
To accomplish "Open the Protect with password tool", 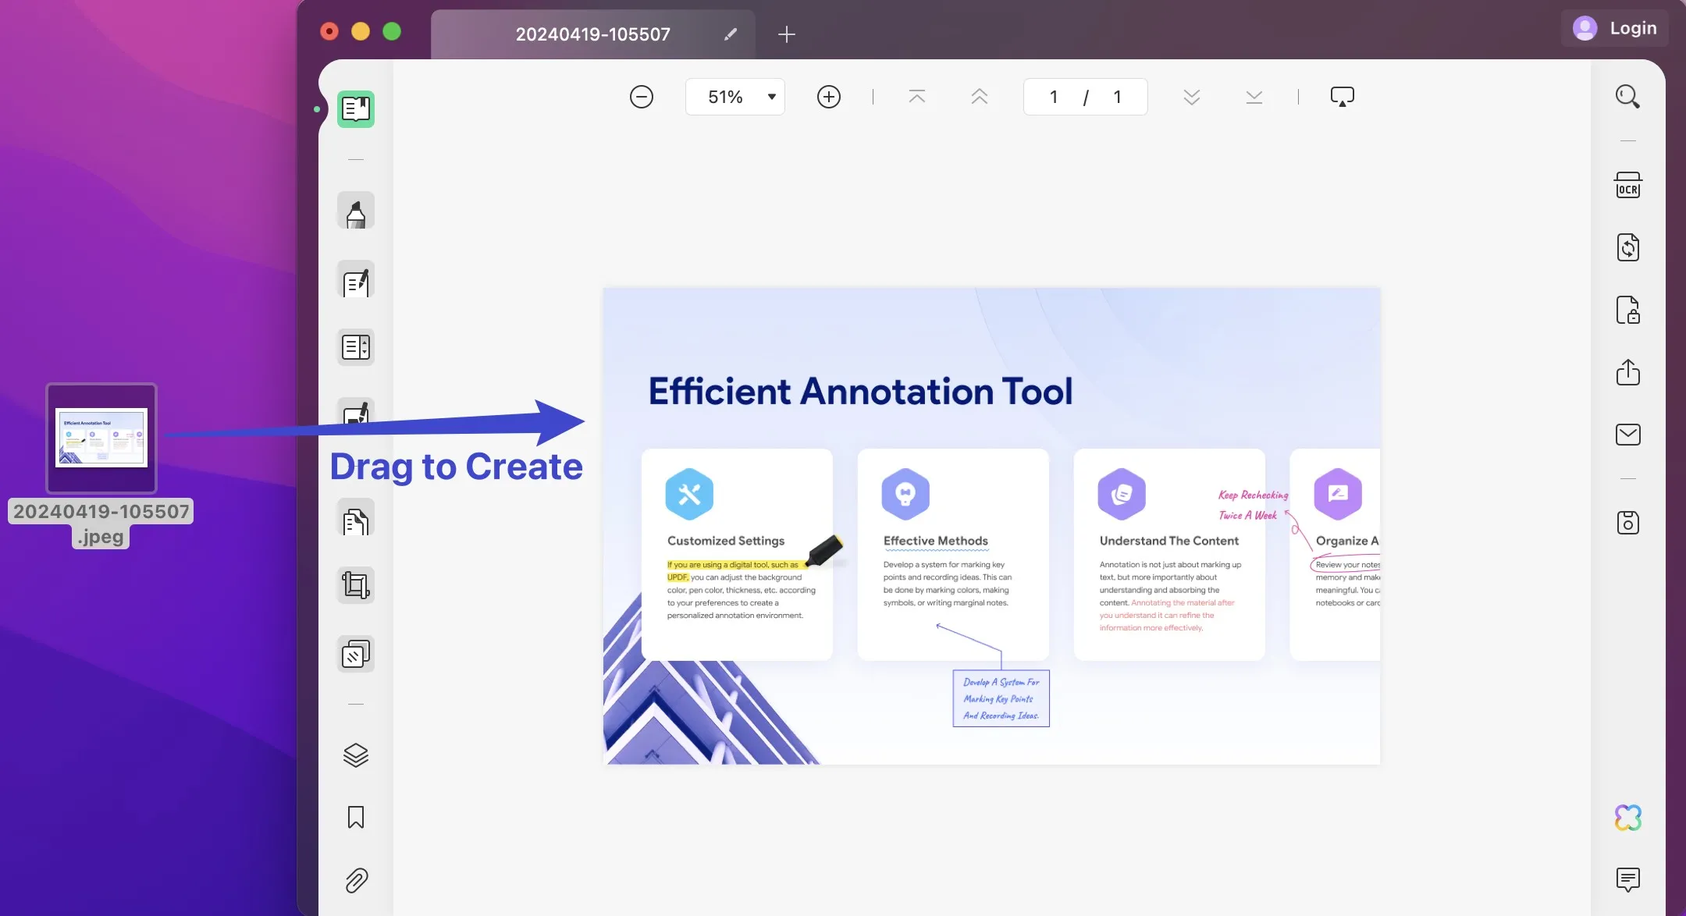I will [x=1627, y=310].
